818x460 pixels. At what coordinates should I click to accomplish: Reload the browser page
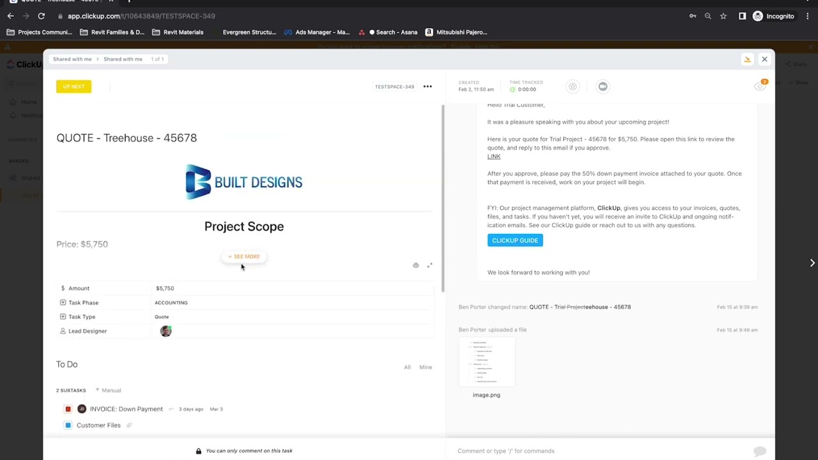point(42,16)
